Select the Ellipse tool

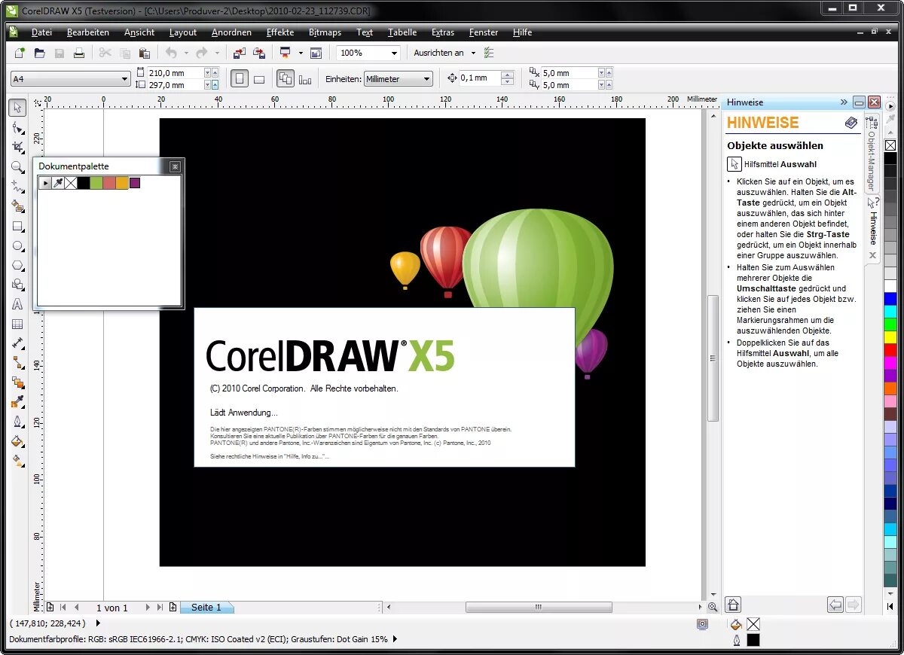coord(17,246)
